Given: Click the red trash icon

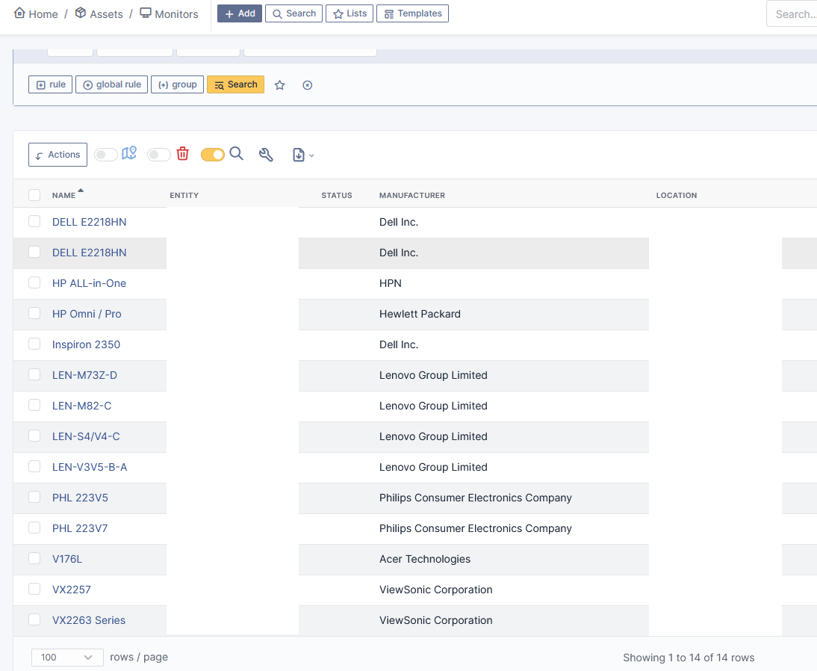Looking at the screenshot, I should 183,154.
